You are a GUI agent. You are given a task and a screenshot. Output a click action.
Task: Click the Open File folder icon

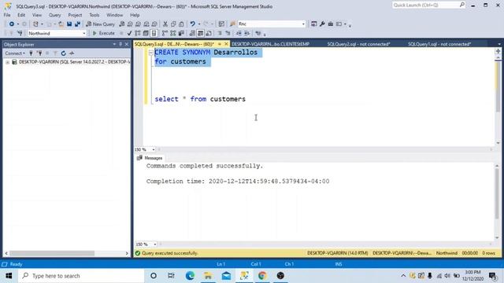point(61,24)
